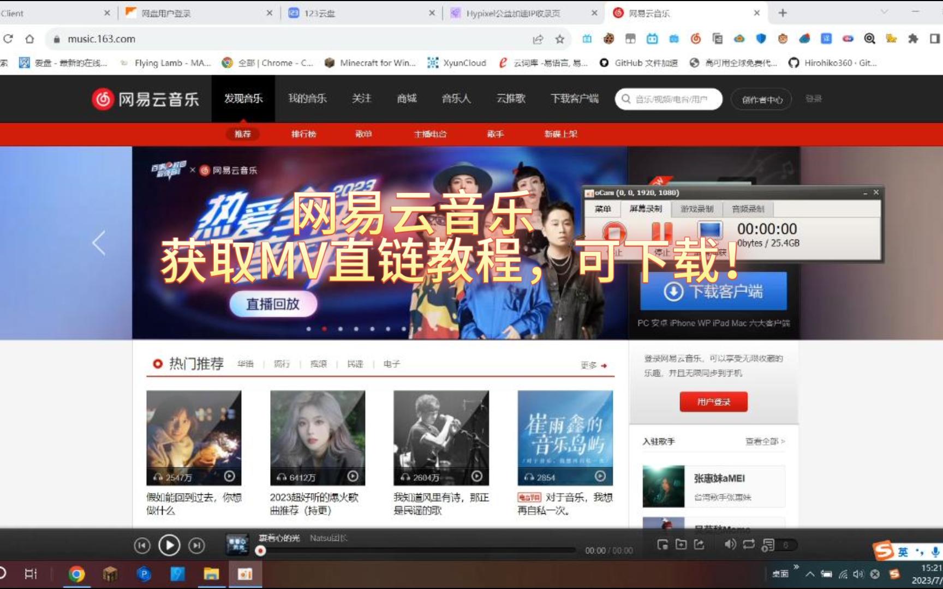Open the 下载客户端 nav item
This screenshot has width=943, height=589.
click(x=575, y=99)
